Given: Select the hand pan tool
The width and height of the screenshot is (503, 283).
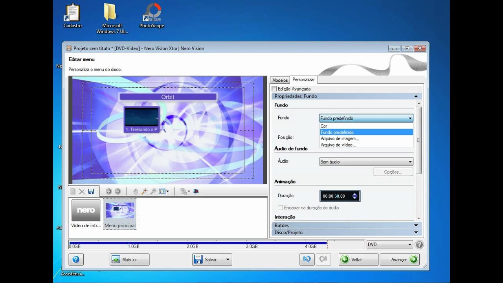Looking at the screenshot, I should [136, 191].
